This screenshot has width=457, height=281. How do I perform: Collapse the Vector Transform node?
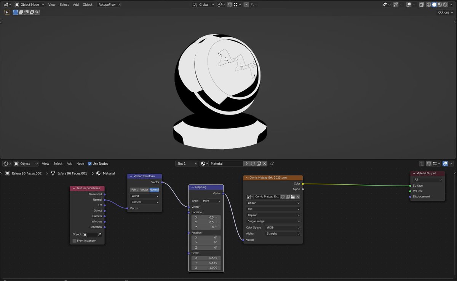[x=131, y=176]
